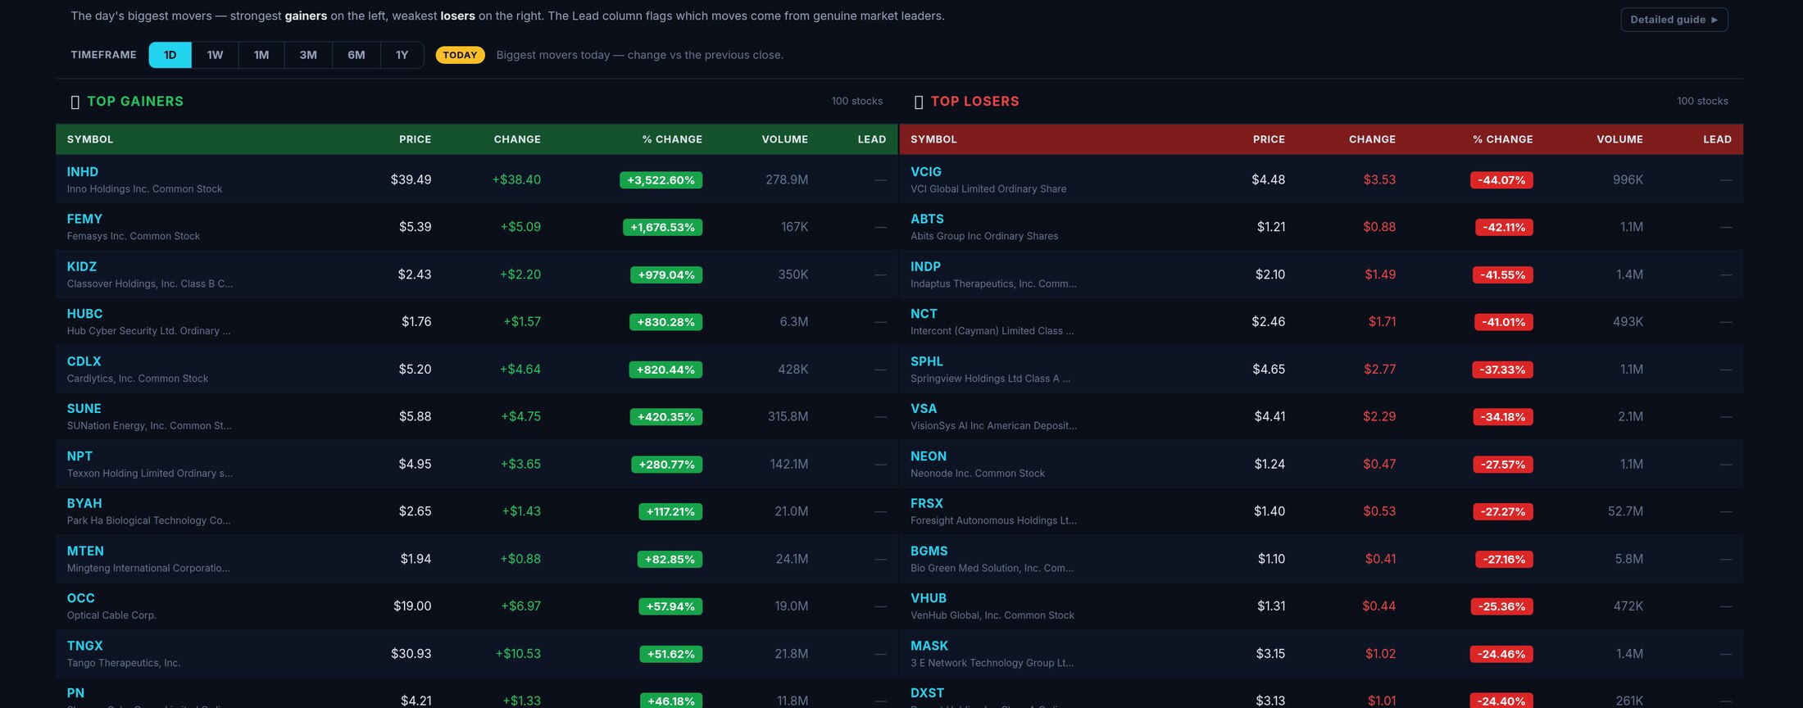The width and height of the screenshot is (1803, 708).
Task: Sort gainers by % CHANGE header
Action: tap(672, 139)
